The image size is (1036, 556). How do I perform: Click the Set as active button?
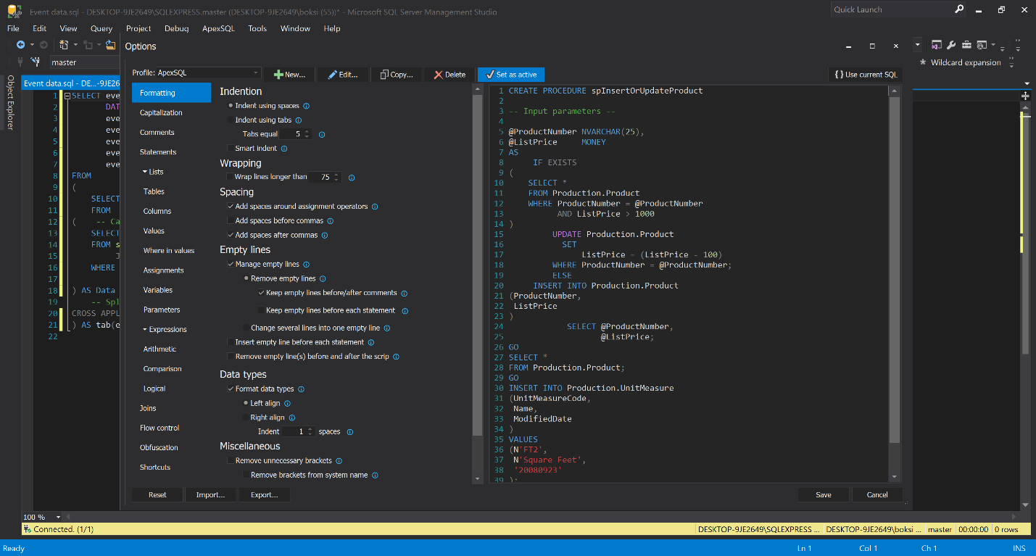point(510,75)
